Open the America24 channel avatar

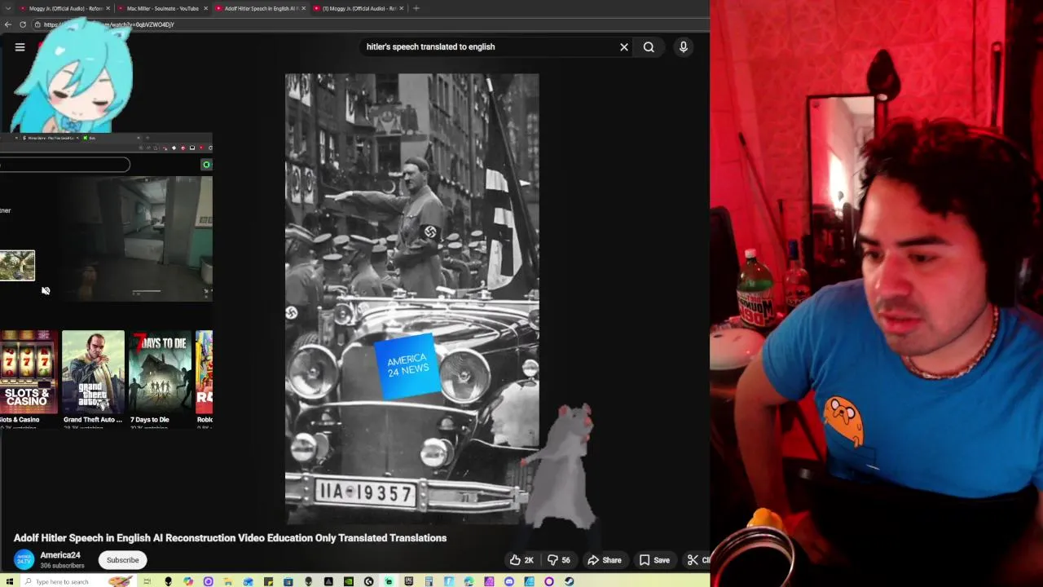point(24,559)
